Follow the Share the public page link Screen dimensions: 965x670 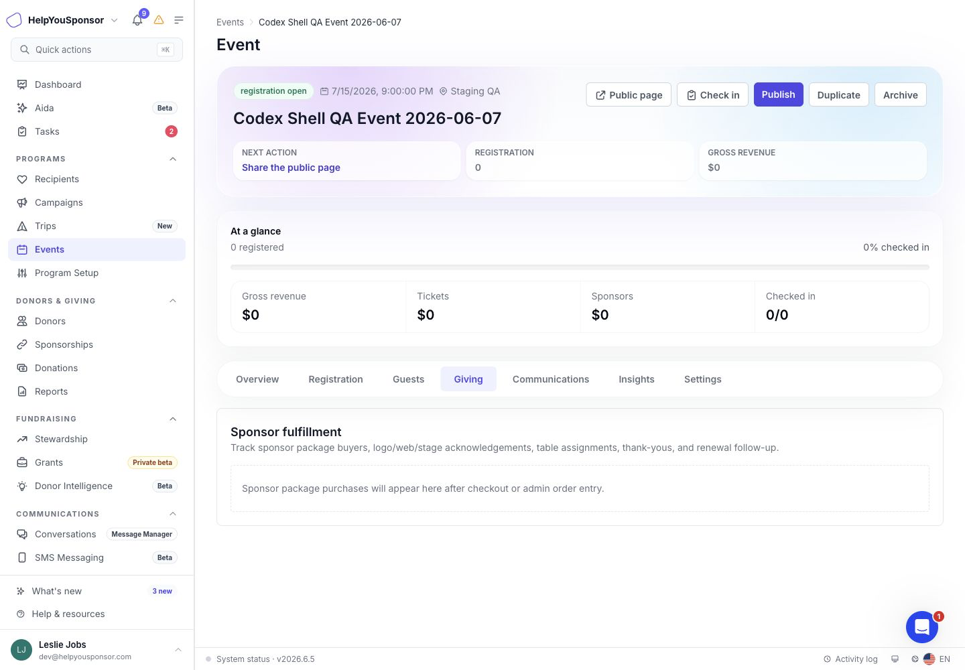(x=291, y=167)
